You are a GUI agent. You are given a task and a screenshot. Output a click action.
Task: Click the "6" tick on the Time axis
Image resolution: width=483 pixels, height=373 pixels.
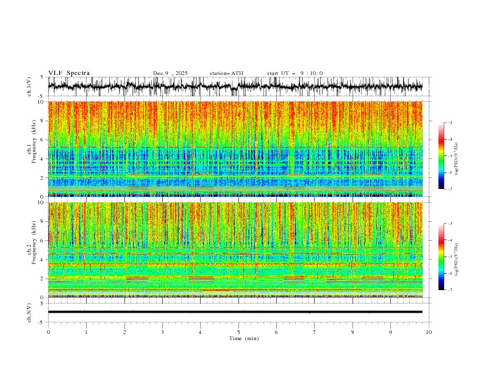(x=276, y=332)
